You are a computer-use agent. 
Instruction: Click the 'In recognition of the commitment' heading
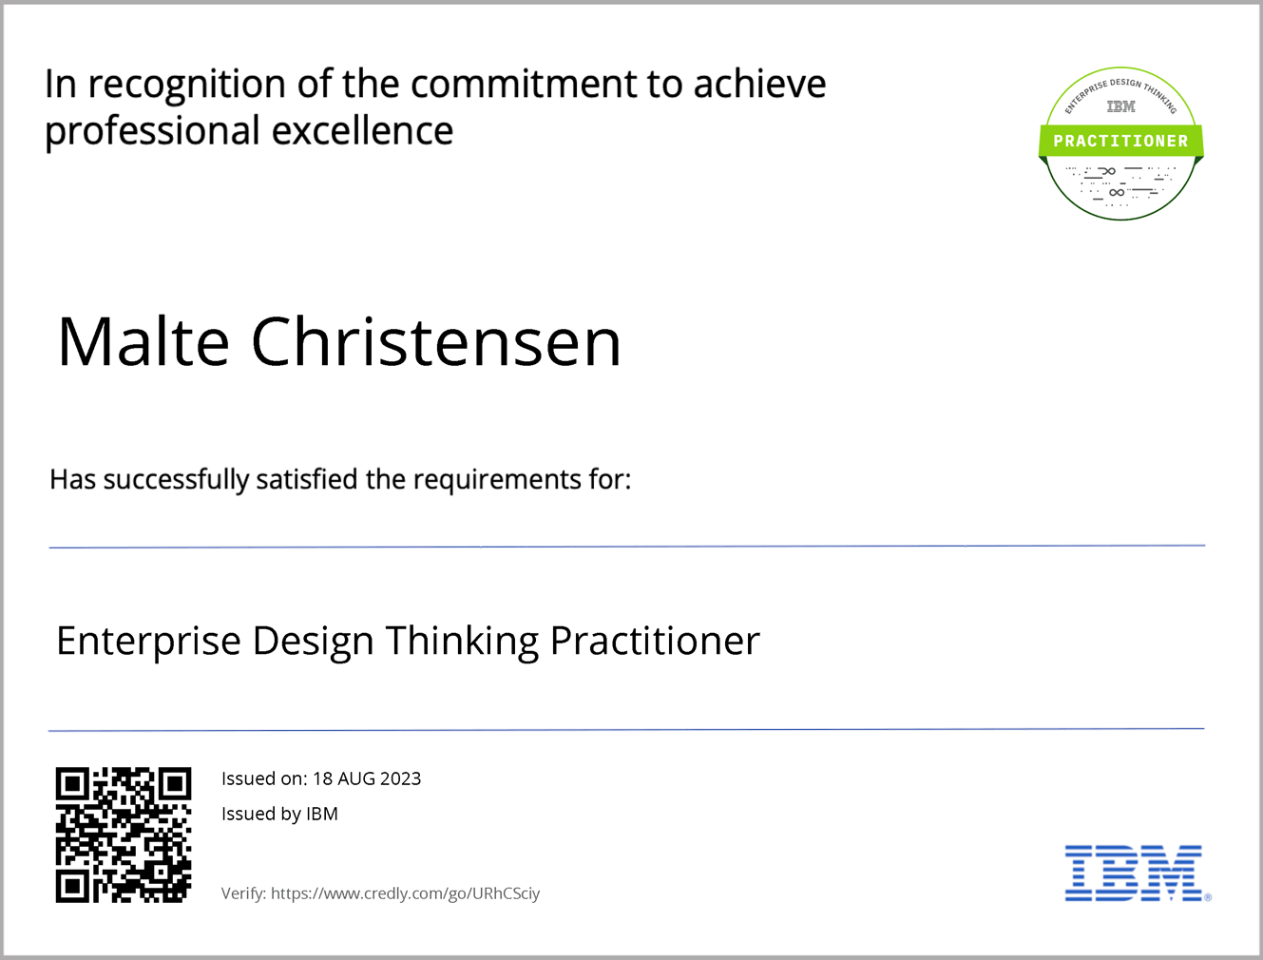point(435,107)
